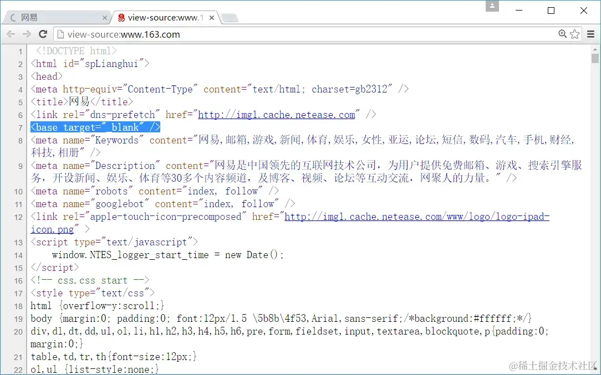
Task: Reload the view-source page
Action: coord(43,34)
